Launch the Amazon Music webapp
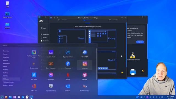Viewport: 176px width, 99px height. tap(51, 54)
